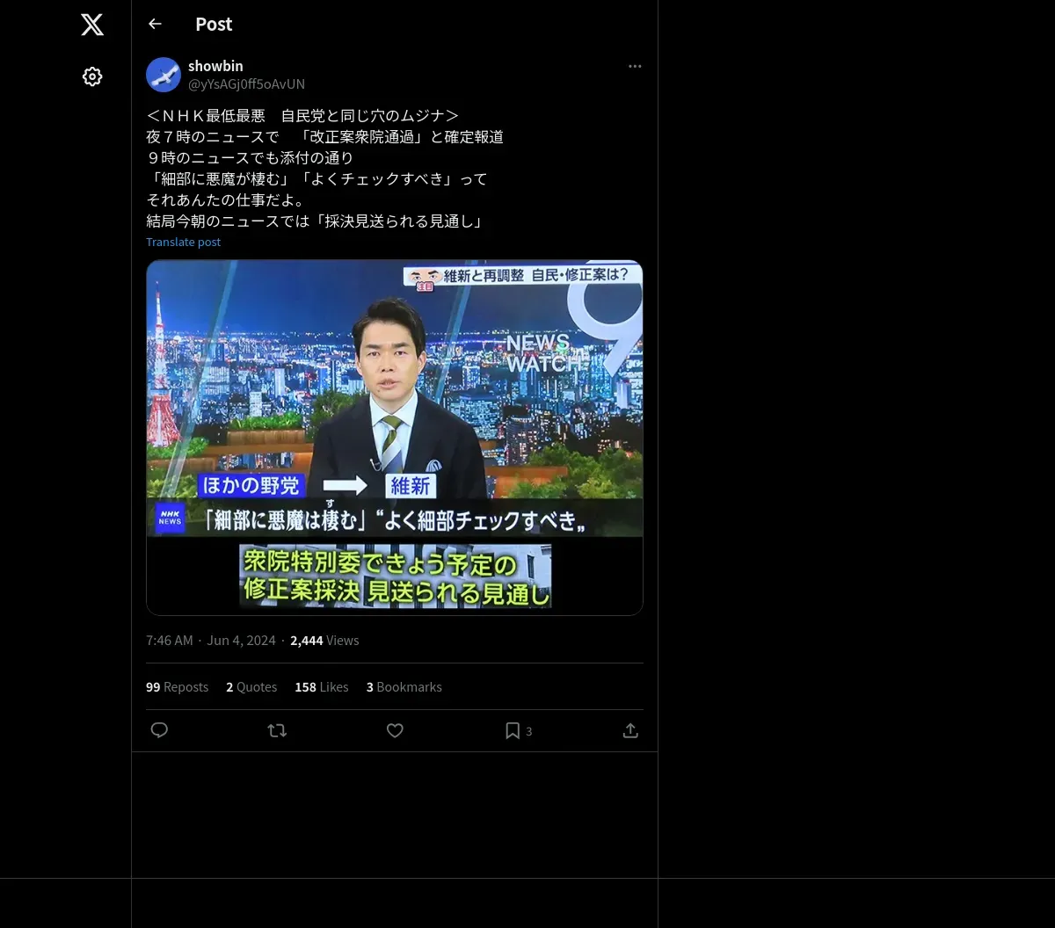The height and width of the screenshot is (928, 1055).
Task: Click the post line starting ＜ＮＨＫ最低最悪
Action: coord(302,116)
